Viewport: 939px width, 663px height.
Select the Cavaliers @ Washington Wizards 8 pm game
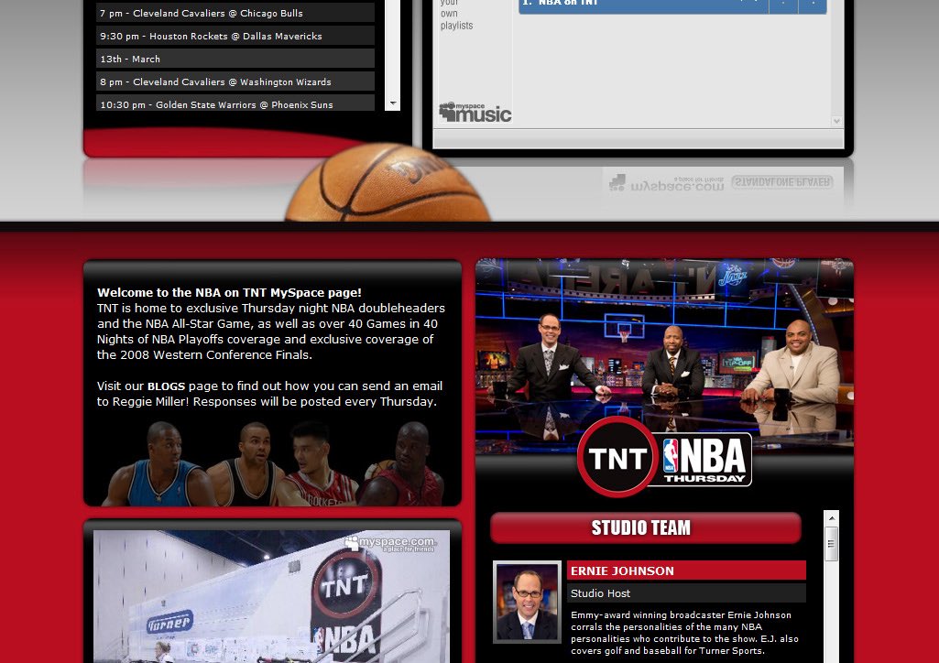235,82
